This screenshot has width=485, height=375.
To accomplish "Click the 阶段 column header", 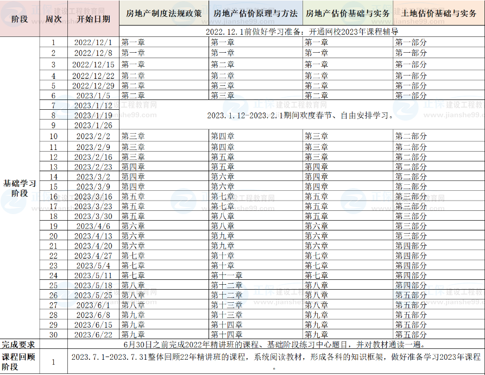I will click(20, 18).
